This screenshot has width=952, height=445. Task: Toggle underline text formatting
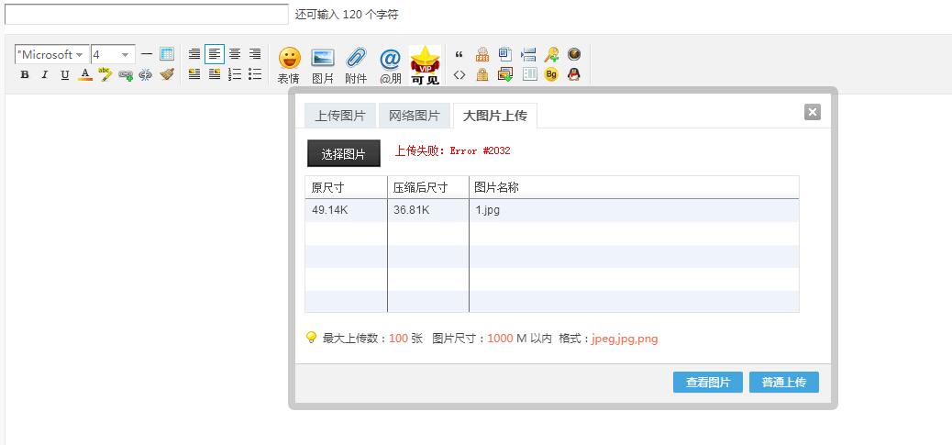(x=65, y=74)
